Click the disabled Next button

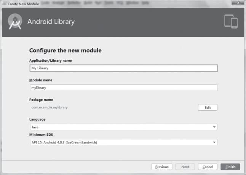point(185,167)
